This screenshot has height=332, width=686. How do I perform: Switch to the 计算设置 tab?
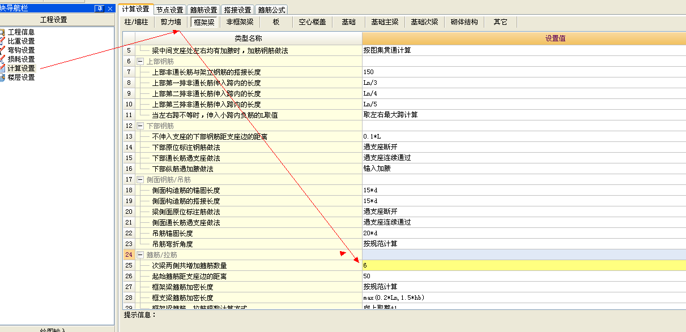pos(135,9)
